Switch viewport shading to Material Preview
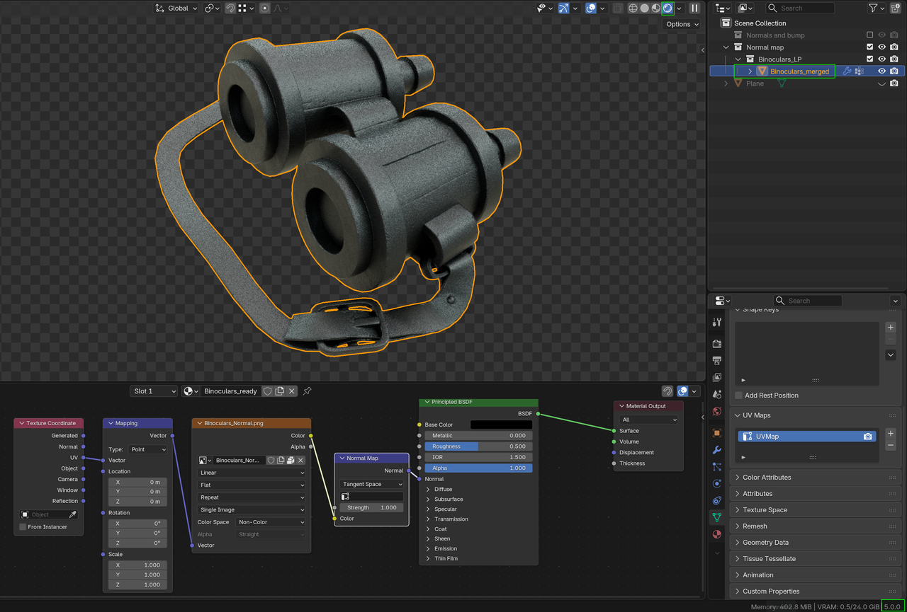Image resolution: width=907 pixels, height=612 pixels. pyautogui.click(x=655, y=8)
